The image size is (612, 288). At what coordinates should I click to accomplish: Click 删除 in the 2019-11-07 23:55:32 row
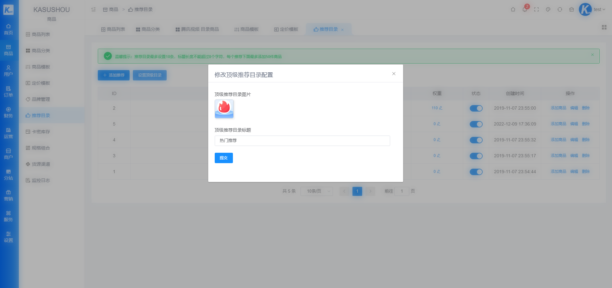[586, 140]
